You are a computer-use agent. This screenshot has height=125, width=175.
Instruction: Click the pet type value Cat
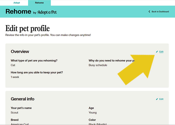[13, 65]
